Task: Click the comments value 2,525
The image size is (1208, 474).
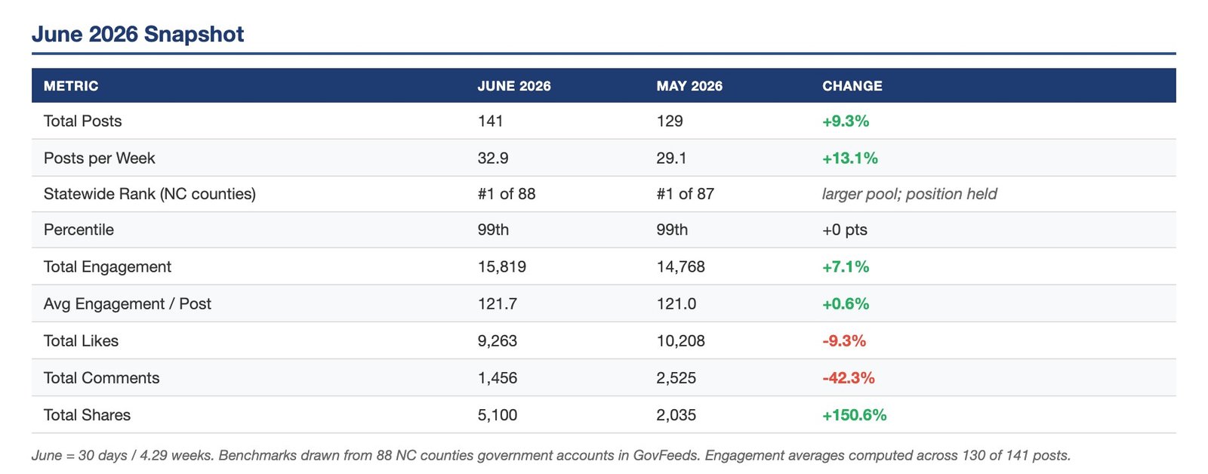Action: [x=676, y=377]
